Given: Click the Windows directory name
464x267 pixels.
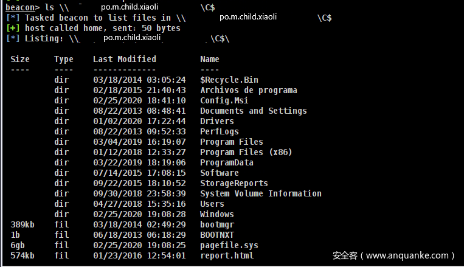Looking at the screenshot, I should click(216, 214).
